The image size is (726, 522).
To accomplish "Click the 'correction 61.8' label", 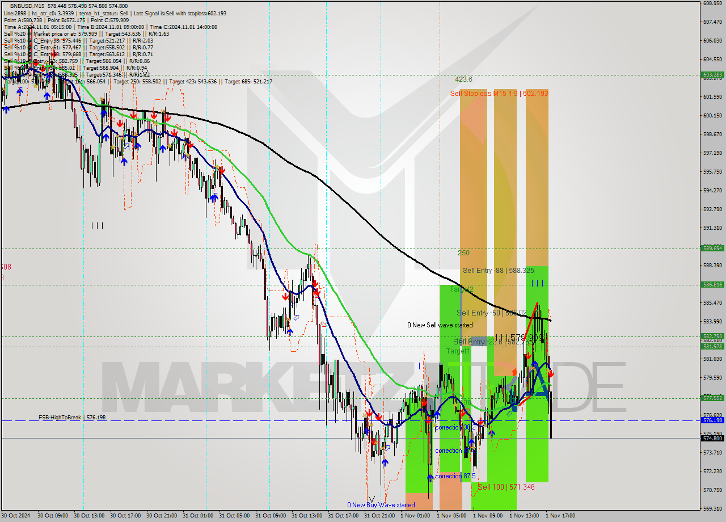I will (455, 451).
